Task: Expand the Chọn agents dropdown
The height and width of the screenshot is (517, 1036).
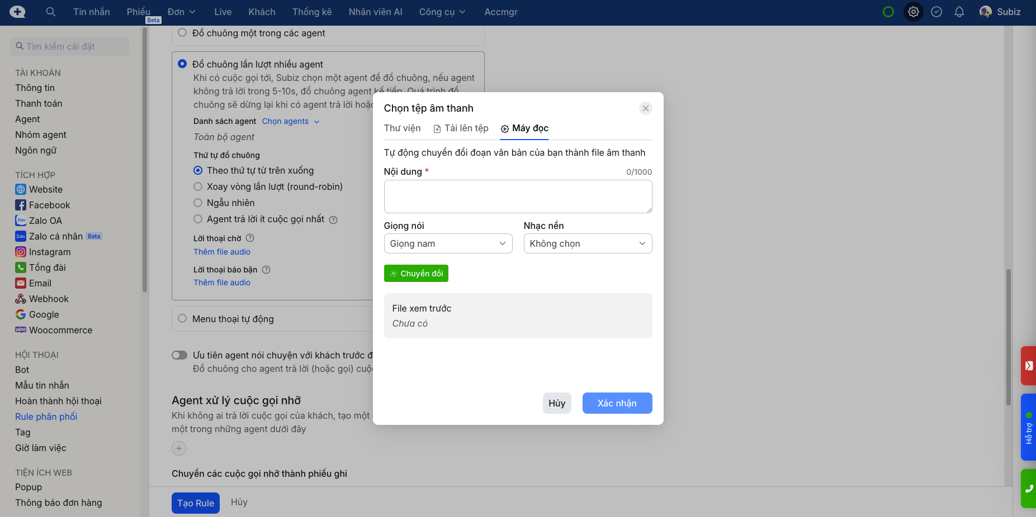Action: click(x=291, y=121)
